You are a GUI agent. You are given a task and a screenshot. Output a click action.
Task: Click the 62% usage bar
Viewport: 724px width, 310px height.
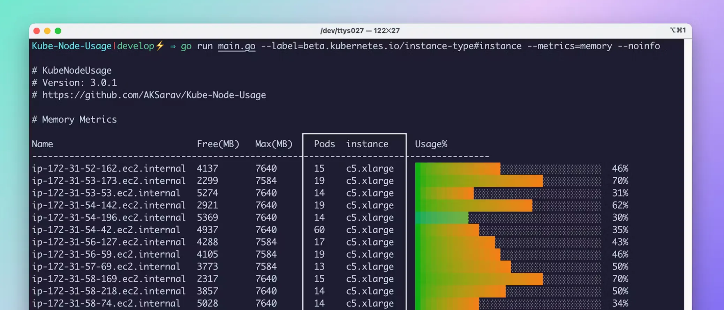(508, 205)
